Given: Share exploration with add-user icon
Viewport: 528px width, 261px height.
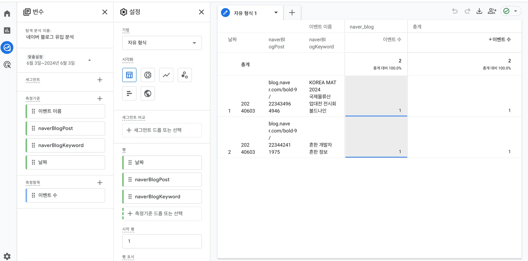Looking at the screenshot, I should tap(492, 11).
